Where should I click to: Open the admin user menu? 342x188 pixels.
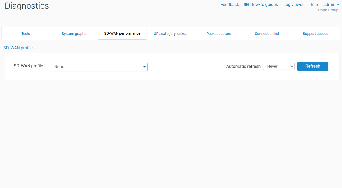click(329, 5)
